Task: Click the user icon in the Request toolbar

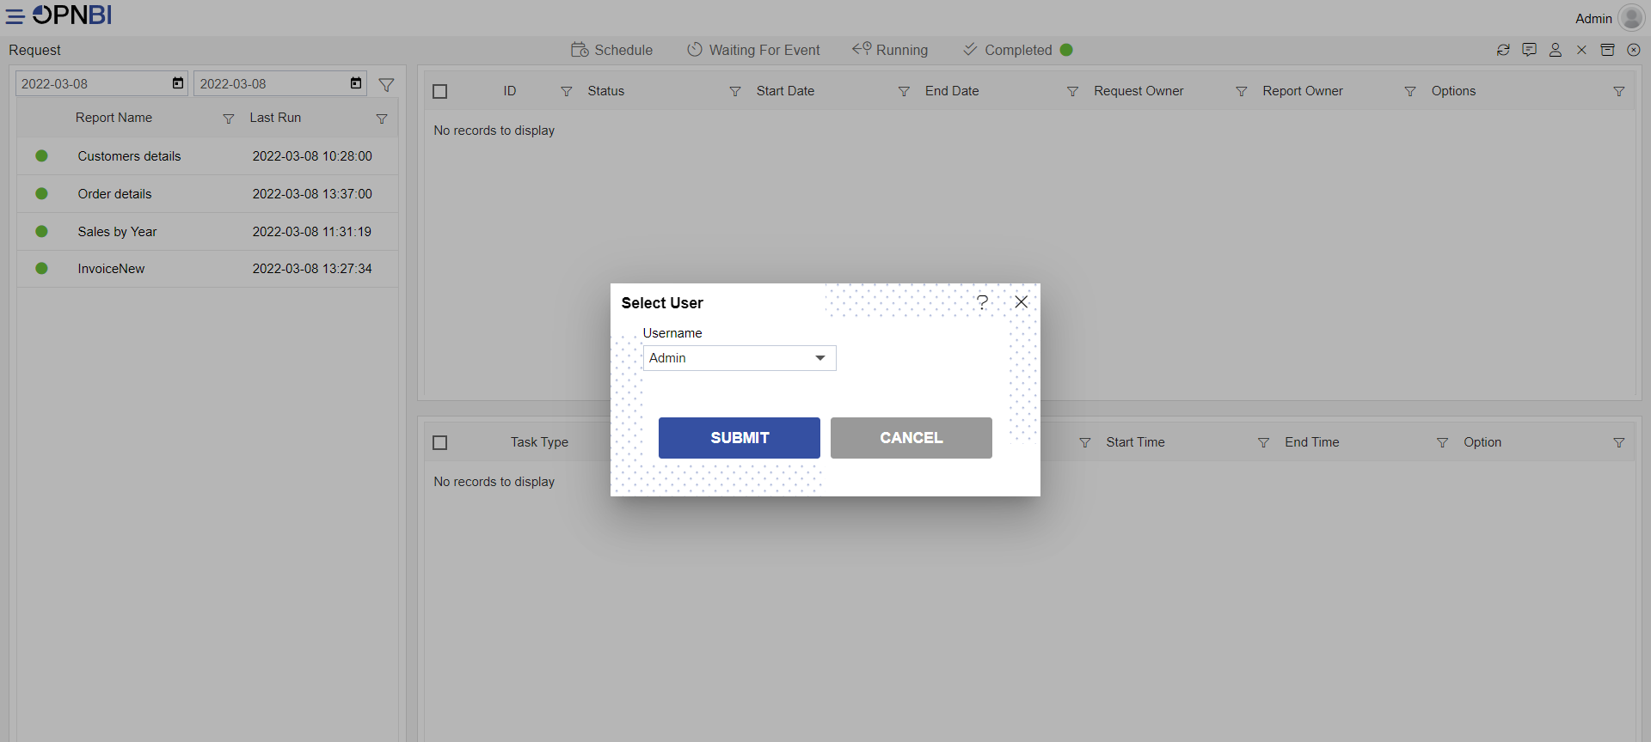Action: click(x=1556, y=50)
